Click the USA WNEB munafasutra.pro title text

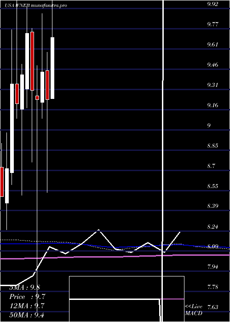click(36, 6)
